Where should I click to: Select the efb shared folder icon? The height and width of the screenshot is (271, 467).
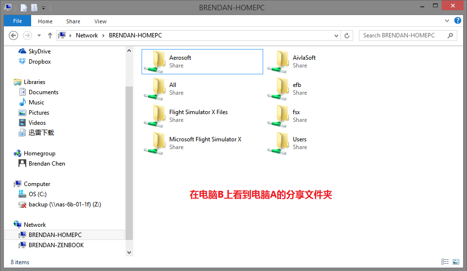[278, 89]
